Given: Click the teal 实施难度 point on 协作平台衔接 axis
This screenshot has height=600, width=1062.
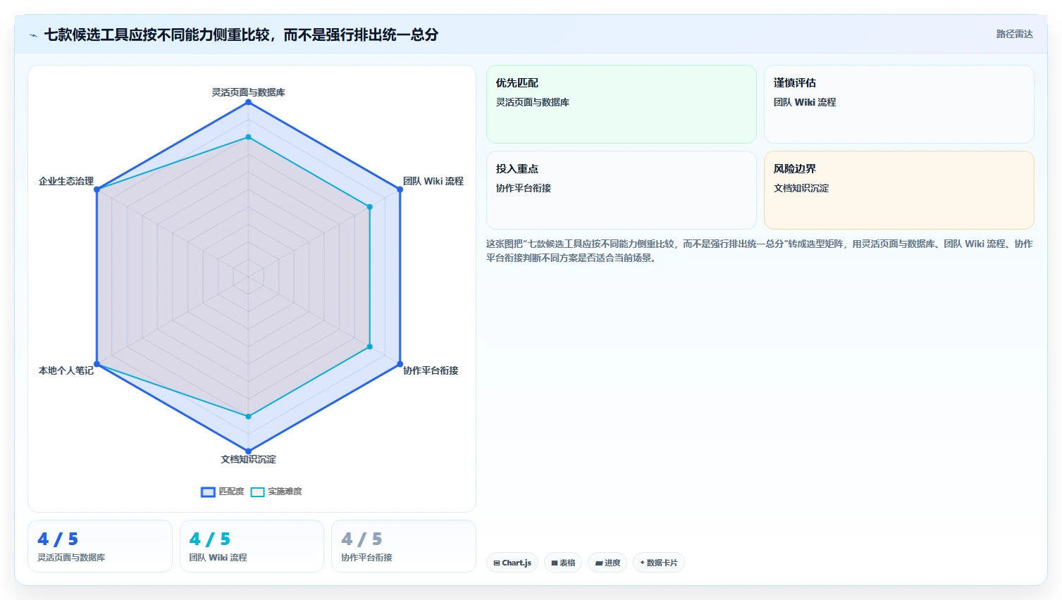Looking at the screenshot, I should 369,346.
